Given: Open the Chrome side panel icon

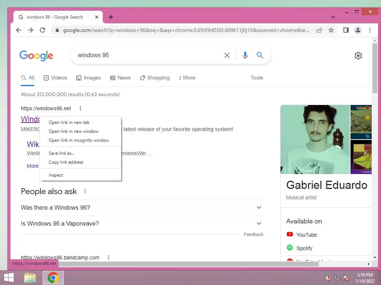Looking at the screenshot, I should 346,30.
